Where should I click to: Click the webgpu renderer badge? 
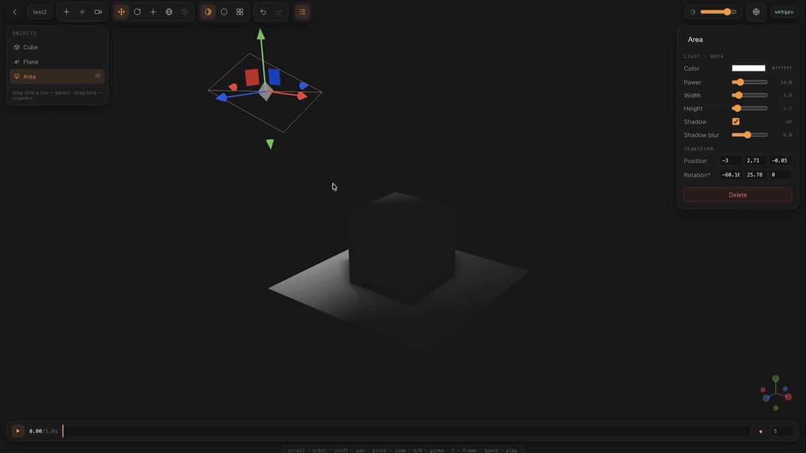point(785,12)
